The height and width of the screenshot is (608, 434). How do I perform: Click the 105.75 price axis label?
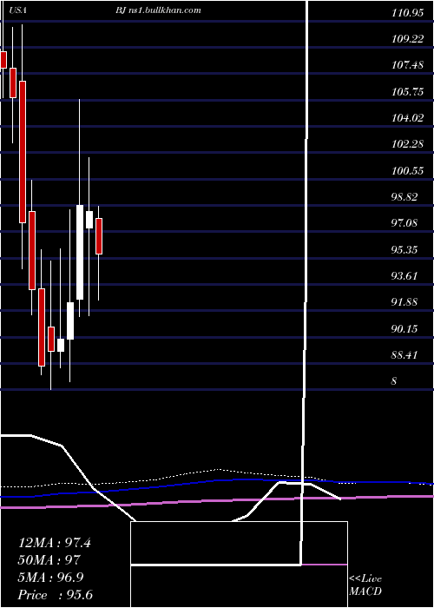pyautogui.click(x=407, y=92)
